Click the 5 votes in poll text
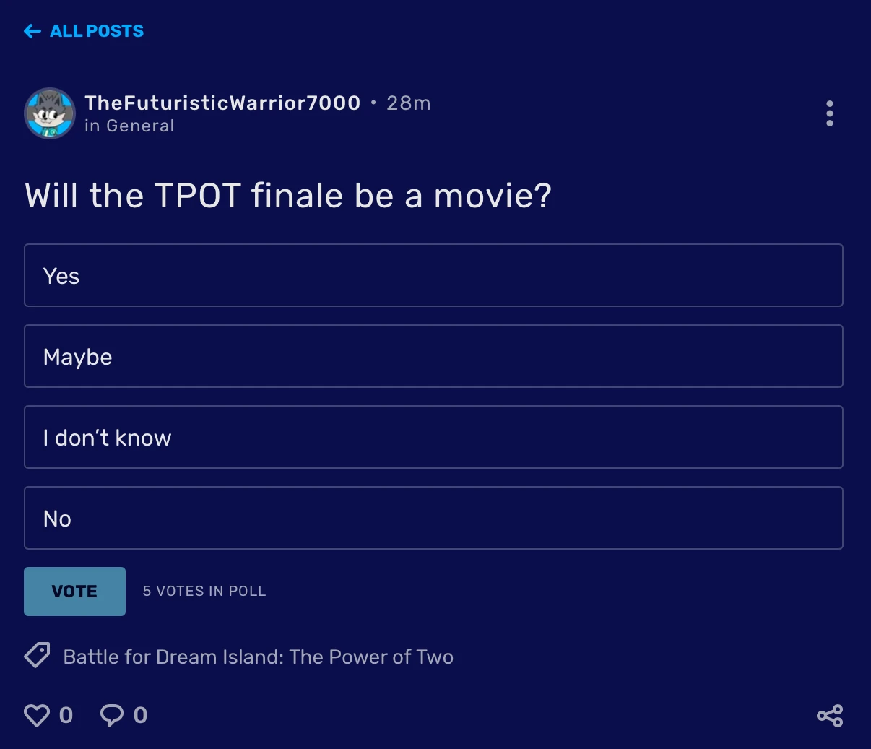The width and height of the screenshot is (871, 749). [x=204, y=591]
